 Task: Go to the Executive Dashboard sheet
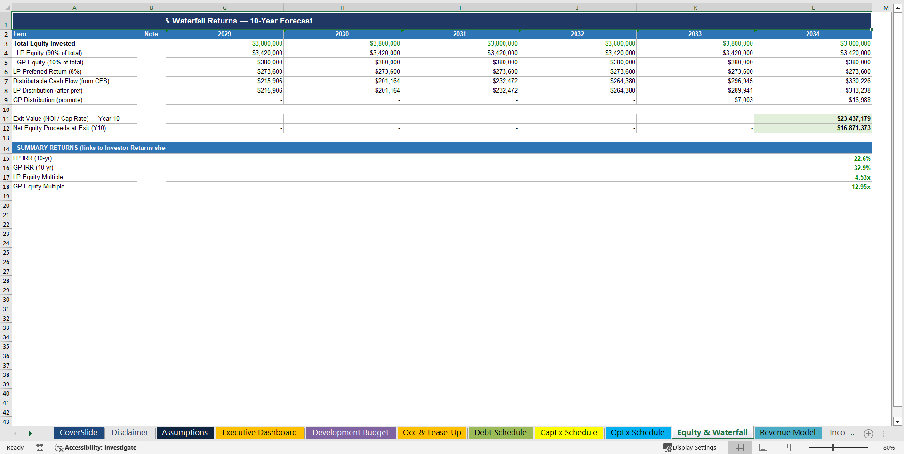click(x=259, y=432)
